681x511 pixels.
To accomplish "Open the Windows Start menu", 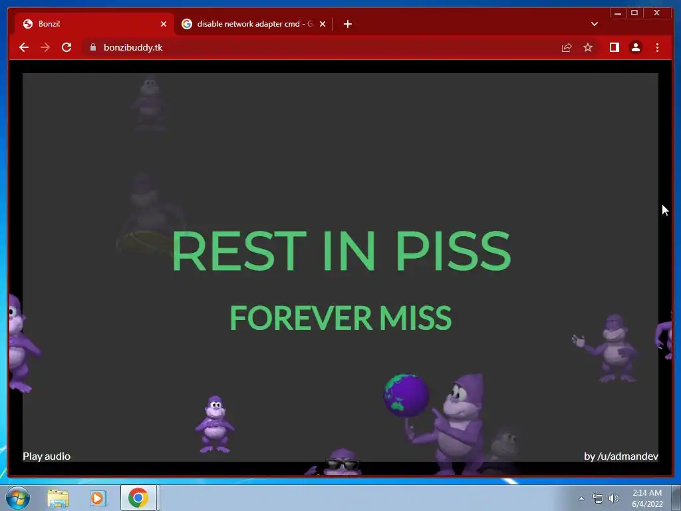I will (x=17, y=498).
